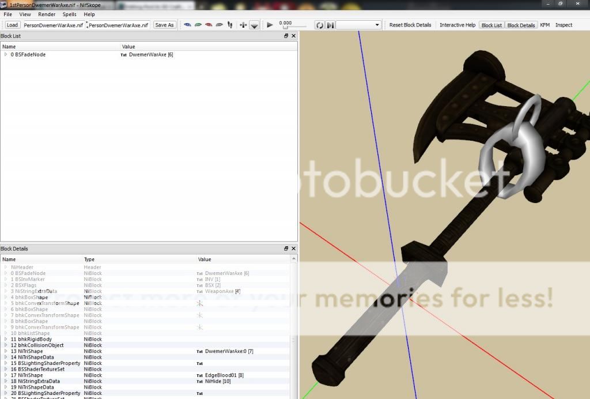Image resolution: width=590 pixels, height=399 pixels.
Task: Focus the load file path field
Action: (53, 25)
